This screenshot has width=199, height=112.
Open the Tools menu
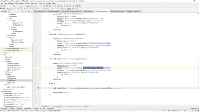pyautogui.click(x=40, y=3)
